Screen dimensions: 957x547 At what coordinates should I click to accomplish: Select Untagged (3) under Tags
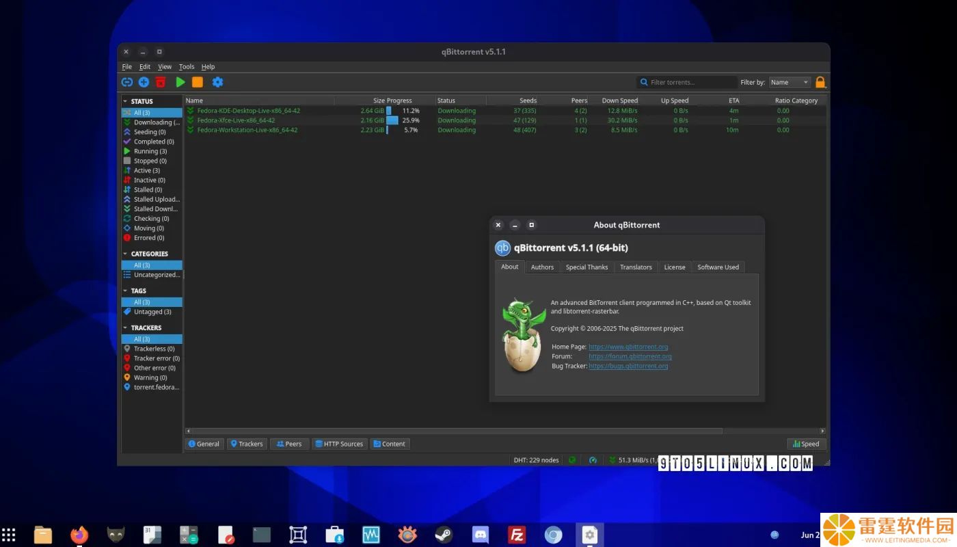click(x=152, y=312)
